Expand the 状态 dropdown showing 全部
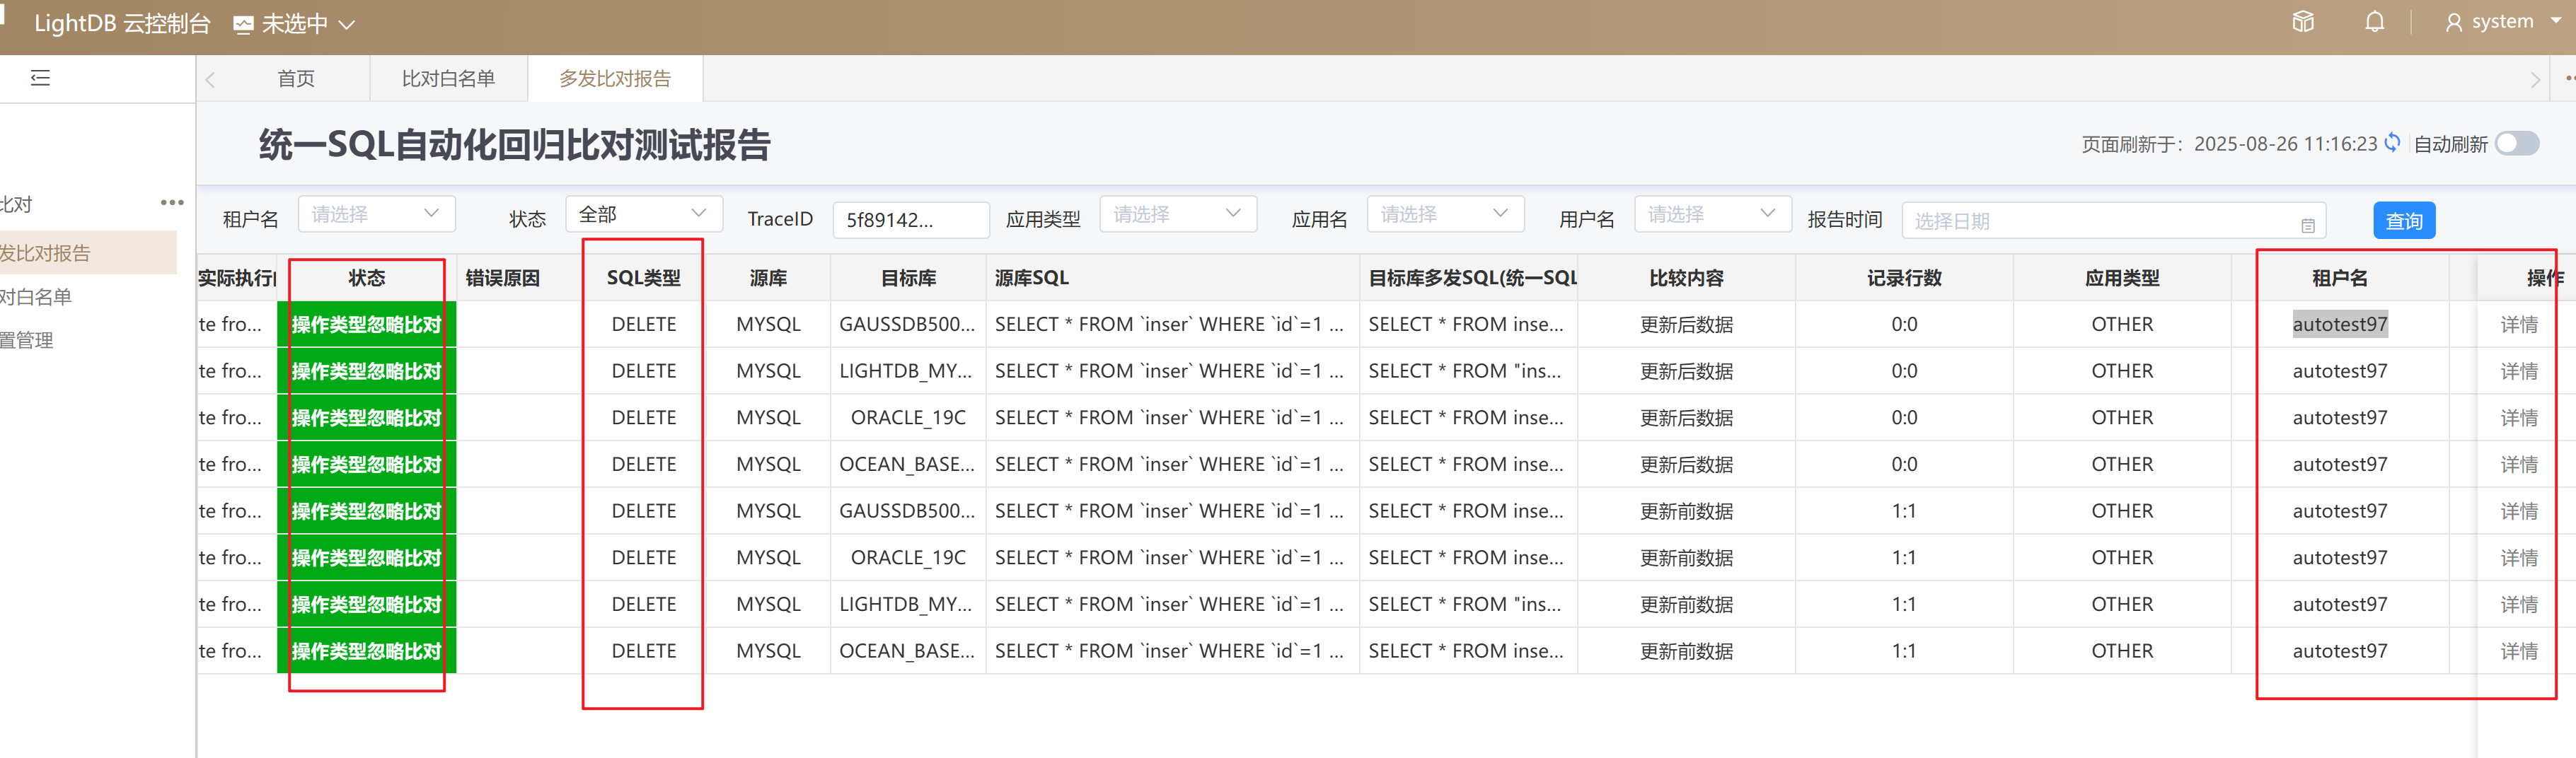The width and height of the screenshot is (2576, 758). pos(643,214)
